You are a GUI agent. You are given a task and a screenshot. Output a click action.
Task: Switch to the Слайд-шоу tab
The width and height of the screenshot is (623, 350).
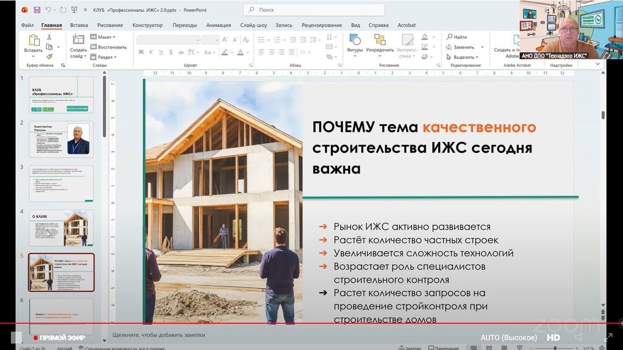coord(253,25)
